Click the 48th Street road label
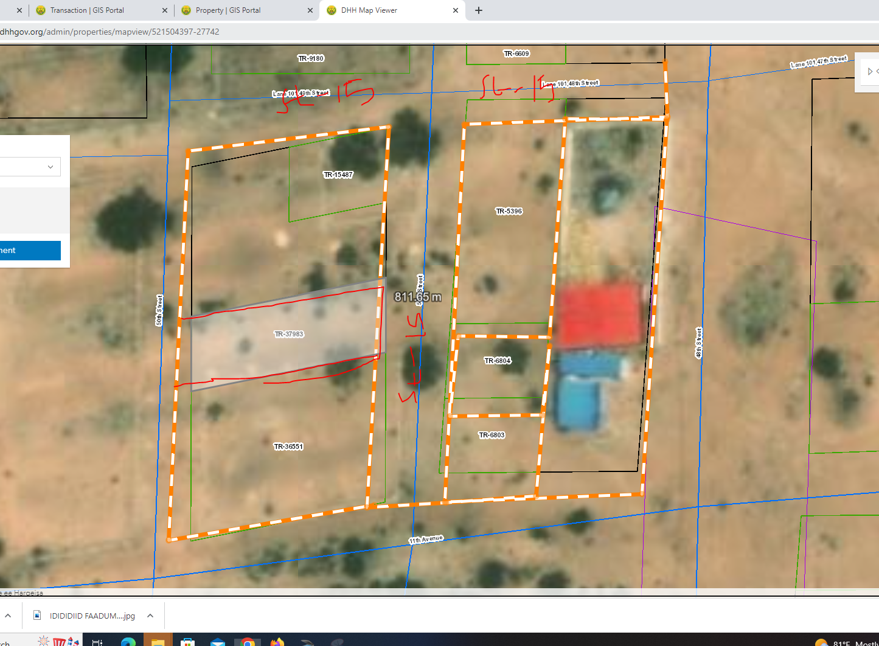Screen dimensions: 879x646 tap(699, 343)
